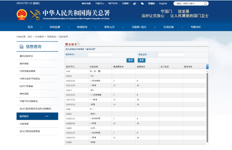Select table row with code 01013010
The image size is (232, 150).
(x=135, y=95)
